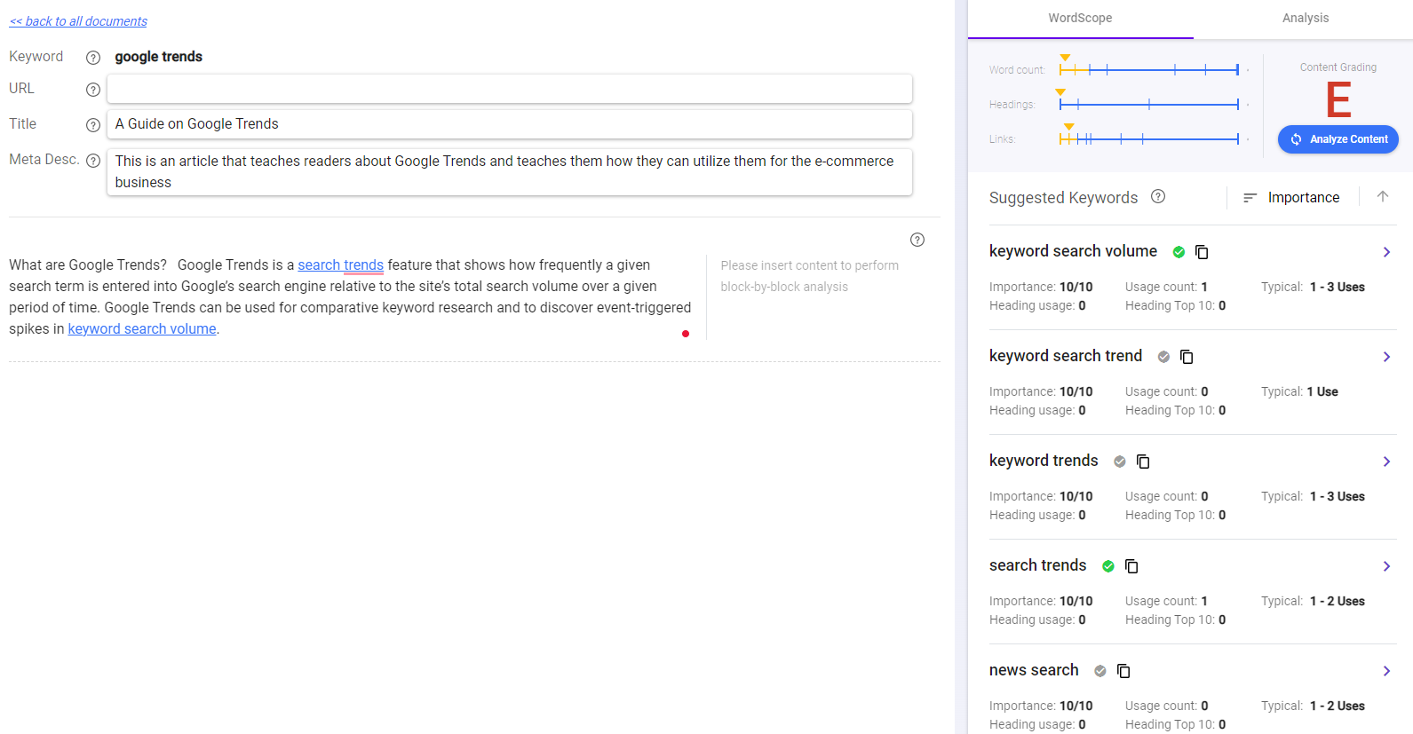
Task: Click the Word count range slider
Action: [x=1149, y=69]
